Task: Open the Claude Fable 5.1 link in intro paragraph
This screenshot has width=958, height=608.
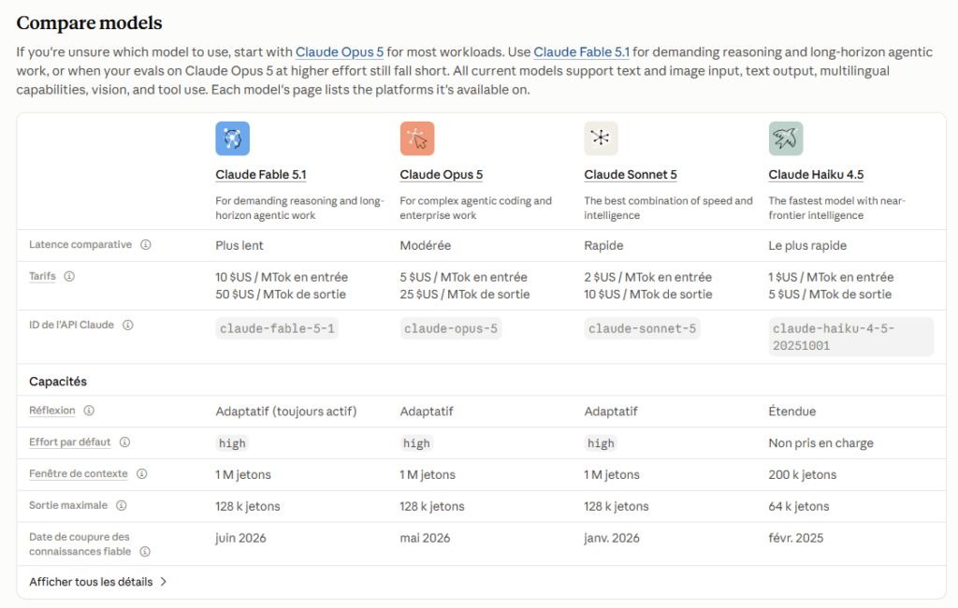Action: tap(581, 52)
